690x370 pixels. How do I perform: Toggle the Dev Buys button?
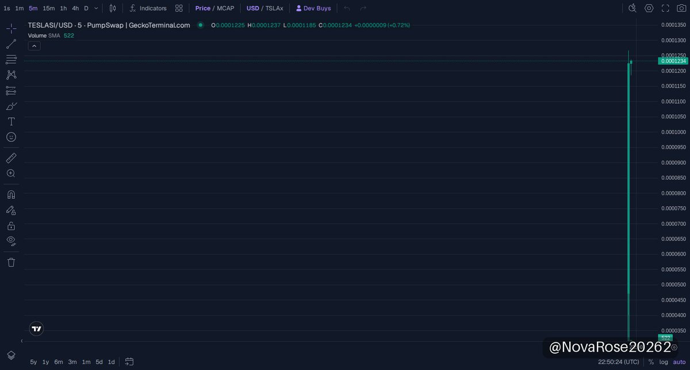pos(313,9)
